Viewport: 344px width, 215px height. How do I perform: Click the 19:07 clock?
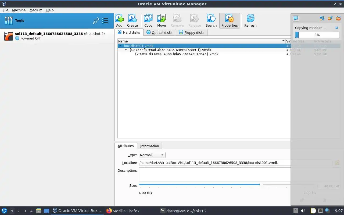pos(338,211)
